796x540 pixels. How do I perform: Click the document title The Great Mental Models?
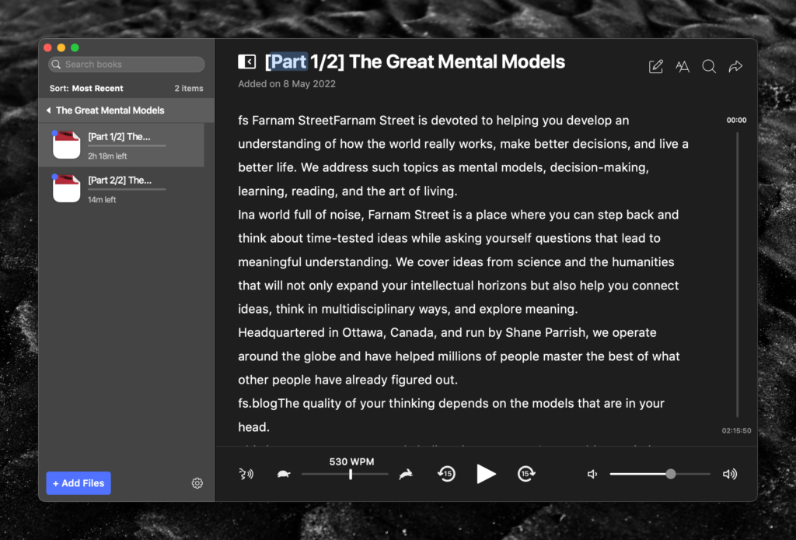point(457,62)
